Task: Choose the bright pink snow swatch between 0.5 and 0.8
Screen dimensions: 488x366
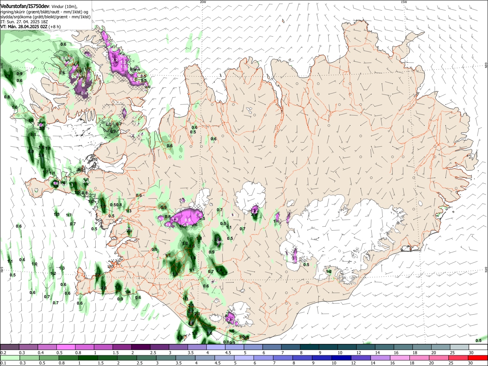Action: [x=66, y=347]
